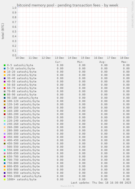Click the '300-350 satoshi/byte' legend label
This screenshot has height=189, width=135.
(x=23, y=134)
